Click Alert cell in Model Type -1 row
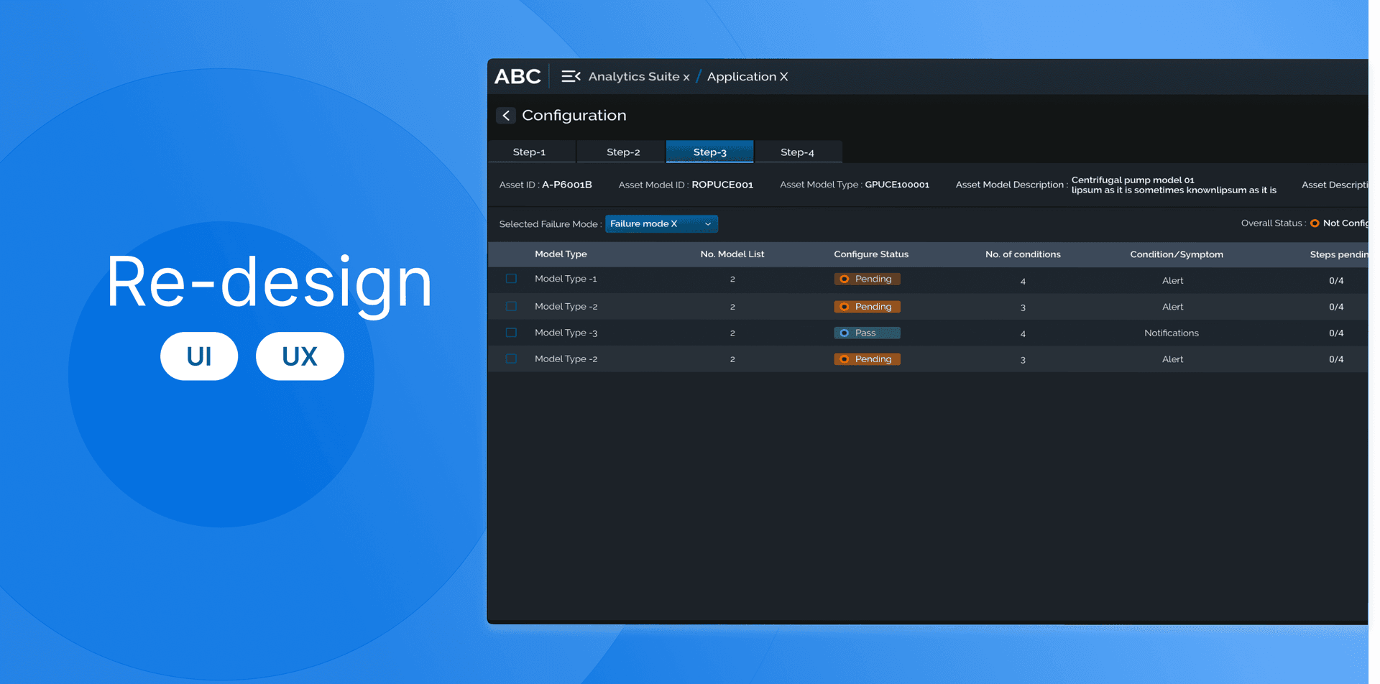This screenshot has width=1380, height=684. pyautogui.click(x=1172, y=280)
